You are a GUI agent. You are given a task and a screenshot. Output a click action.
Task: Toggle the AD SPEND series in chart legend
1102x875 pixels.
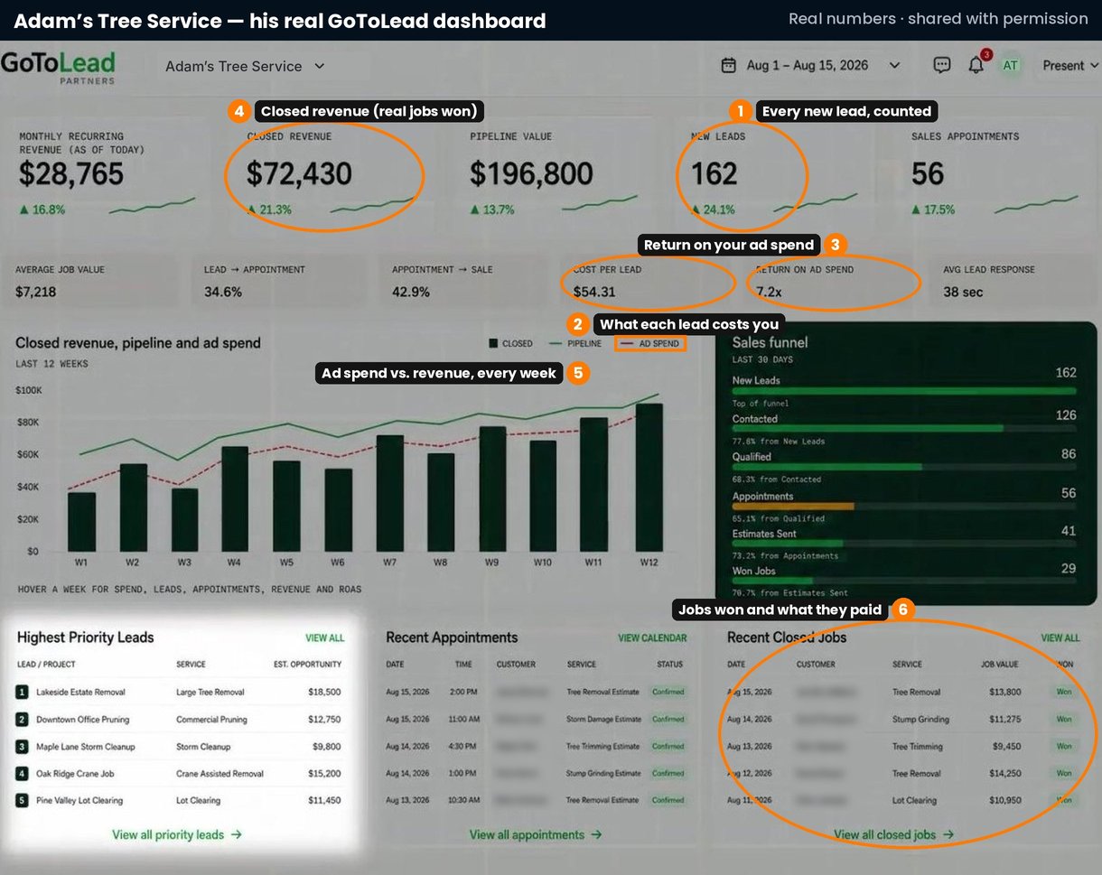(650, 344)
